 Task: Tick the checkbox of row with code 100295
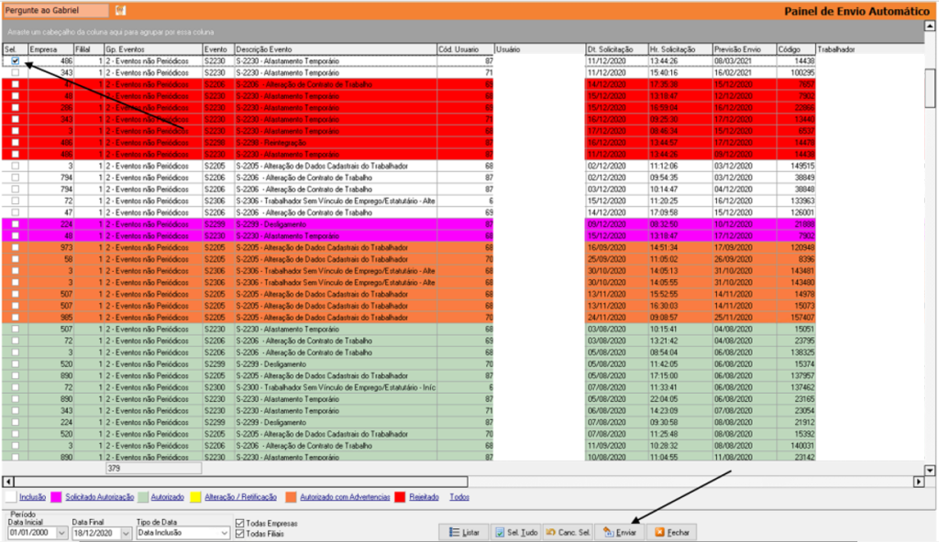coord(16,72)
